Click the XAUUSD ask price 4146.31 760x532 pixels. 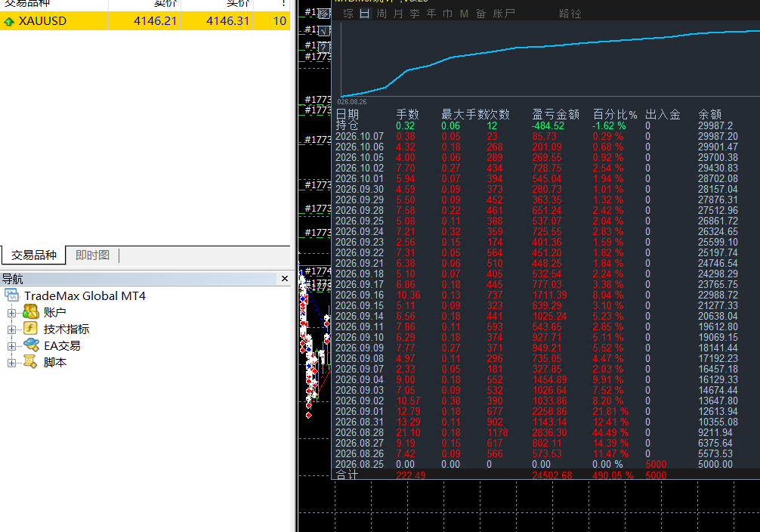[228, 21]
